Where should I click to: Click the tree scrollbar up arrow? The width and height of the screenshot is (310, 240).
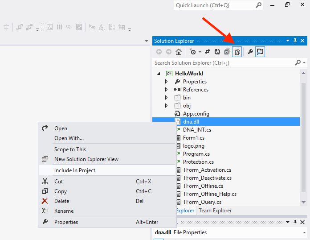[x=303, y=73]
